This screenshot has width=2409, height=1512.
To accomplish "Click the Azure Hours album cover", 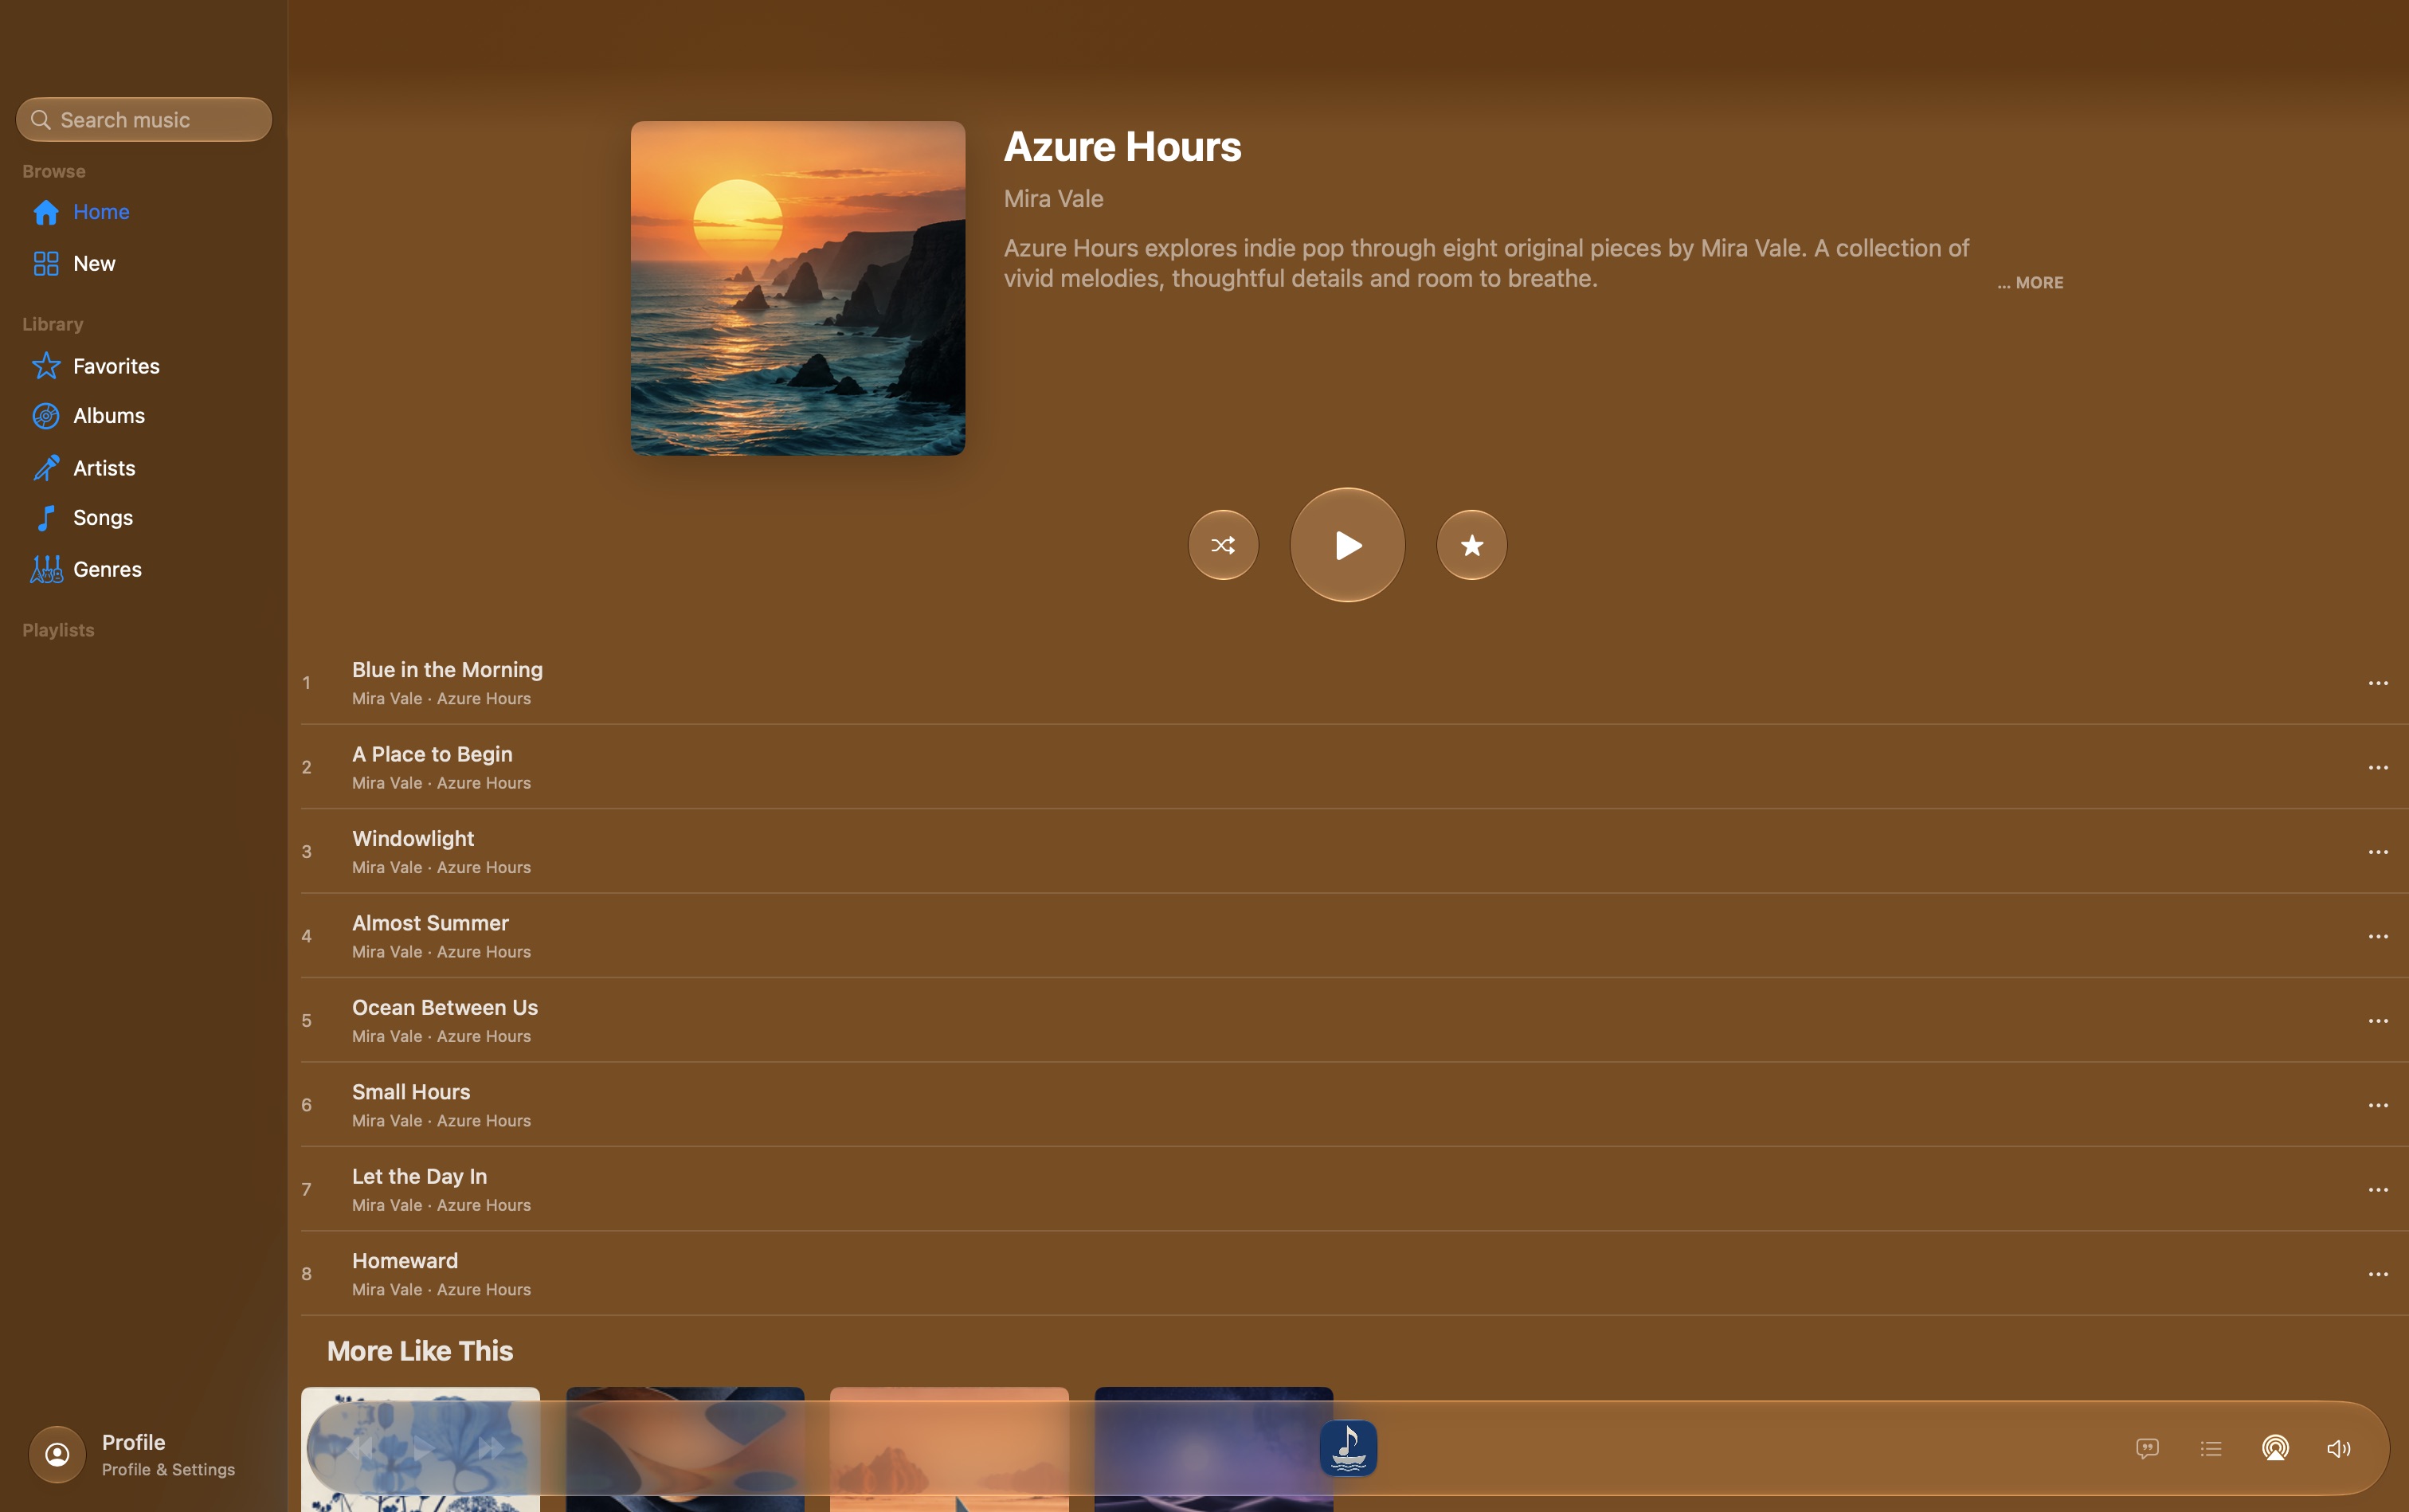I will pyautogui.click(x=797, y=288).
